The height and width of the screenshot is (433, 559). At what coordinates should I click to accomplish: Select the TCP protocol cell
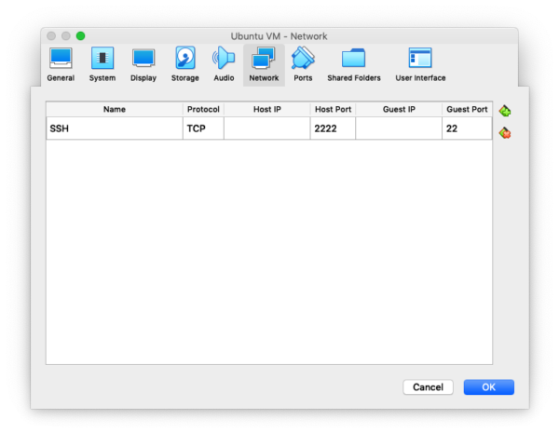pos(203,129)
